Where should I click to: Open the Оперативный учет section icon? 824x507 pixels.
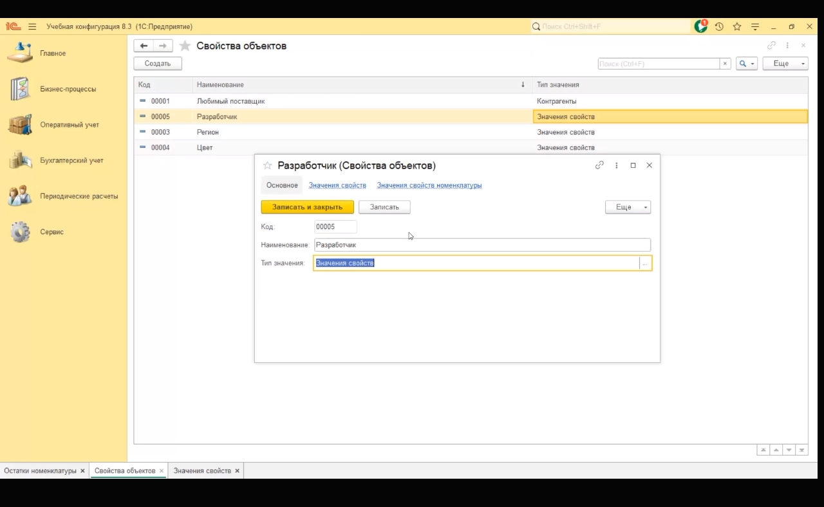pyautogui.click(x=21, y=125)
